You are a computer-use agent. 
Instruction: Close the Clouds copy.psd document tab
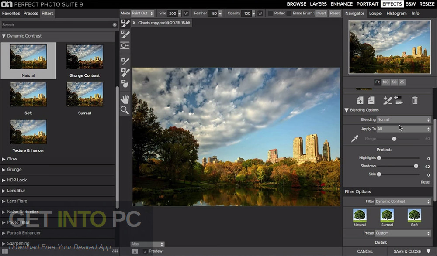point(134,23)
